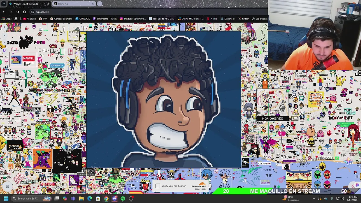Go back to the previous page
The width and height of the screenshot is (361, 203).
4,12
